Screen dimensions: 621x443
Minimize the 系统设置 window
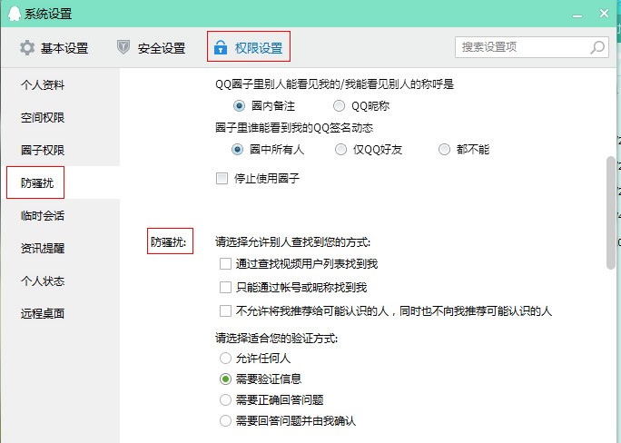click(x=577, y=15)
